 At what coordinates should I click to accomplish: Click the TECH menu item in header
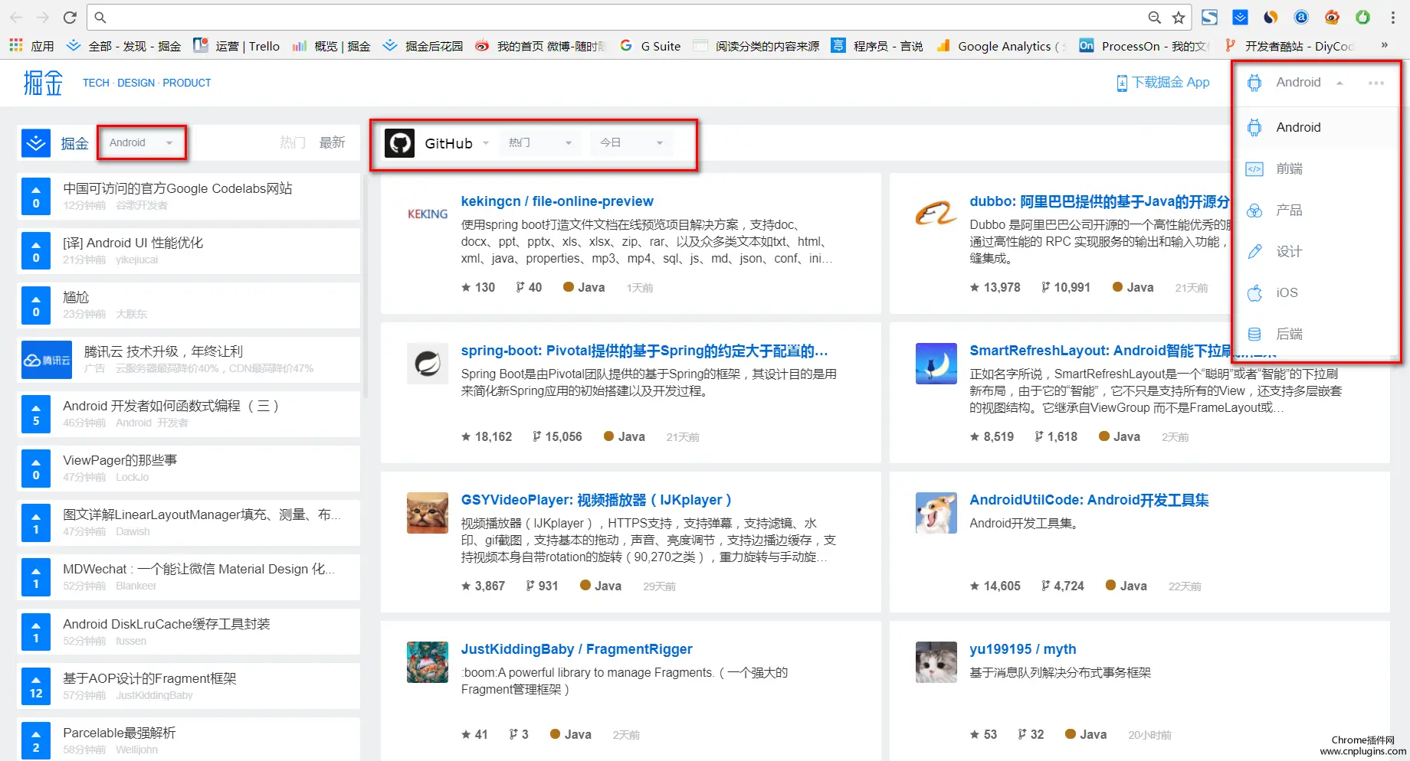(x=95, y=83)
